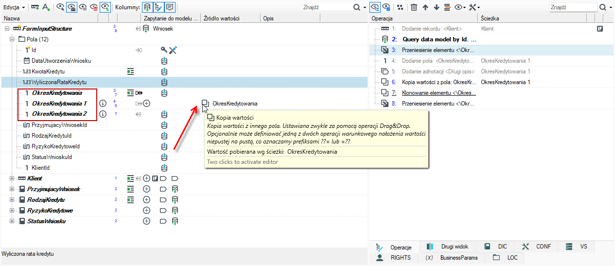Open the BusinessParams tab
The height and width of the screenshot is (266, 615).
[x=452, y=258]
